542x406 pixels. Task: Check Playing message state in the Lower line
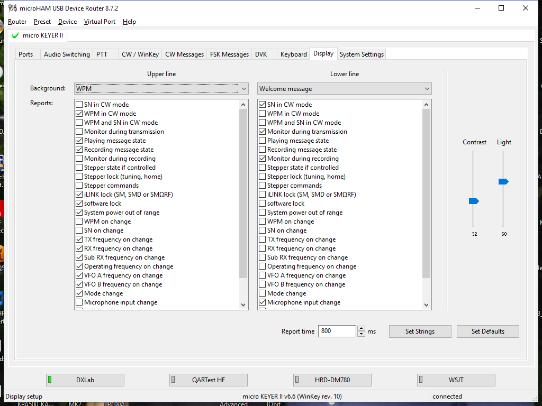click(x=262, y=140)
